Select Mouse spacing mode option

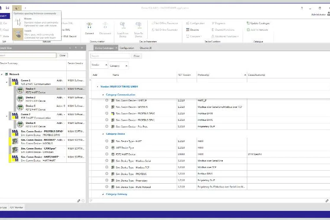(37, 22)
